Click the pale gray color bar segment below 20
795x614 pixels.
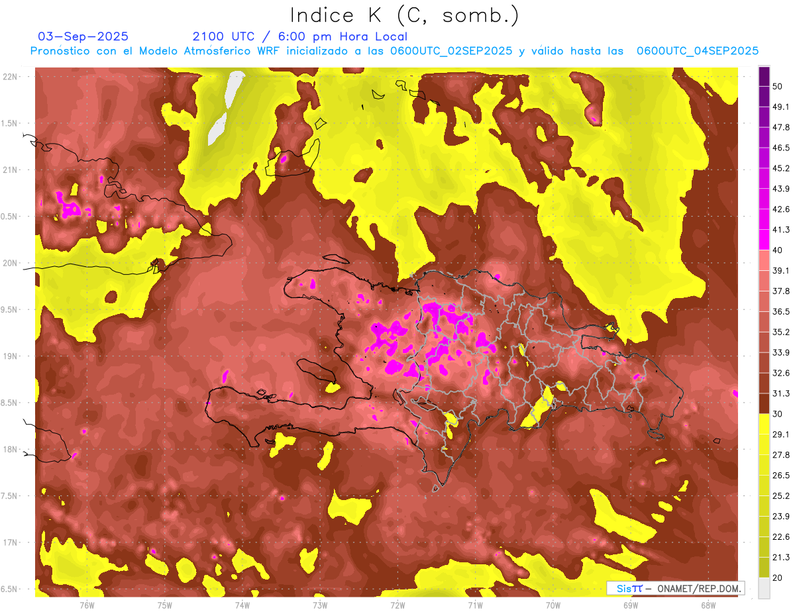point(764,588)
